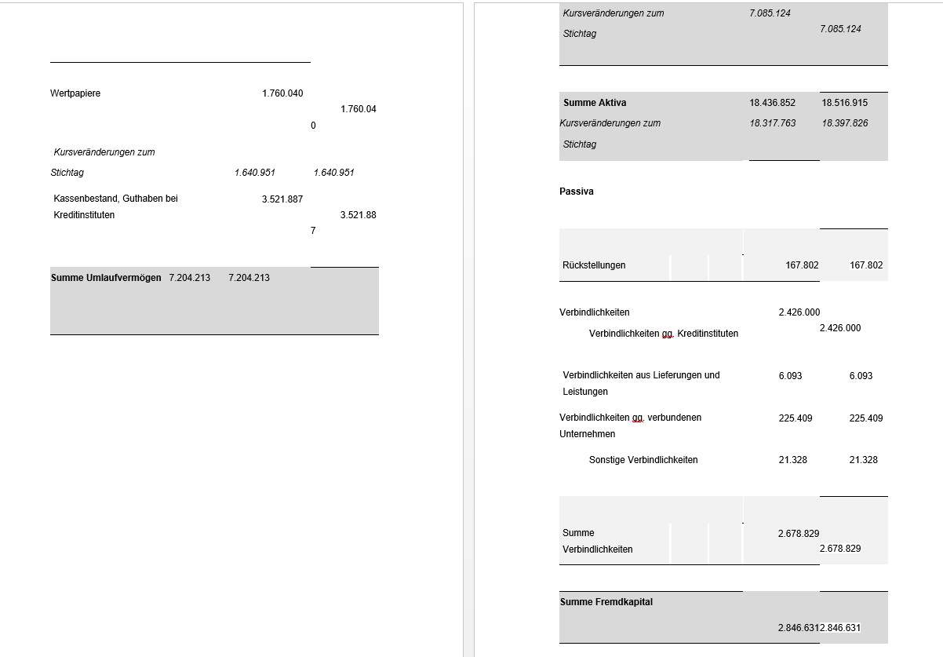Select the Summe Umlaufvermögen label
Screen dimensions: 943x657
pos(106,278)
